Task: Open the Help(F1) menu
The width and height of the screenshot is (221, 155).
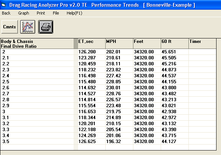Action: pyautogui.click(x=75, y=13)
